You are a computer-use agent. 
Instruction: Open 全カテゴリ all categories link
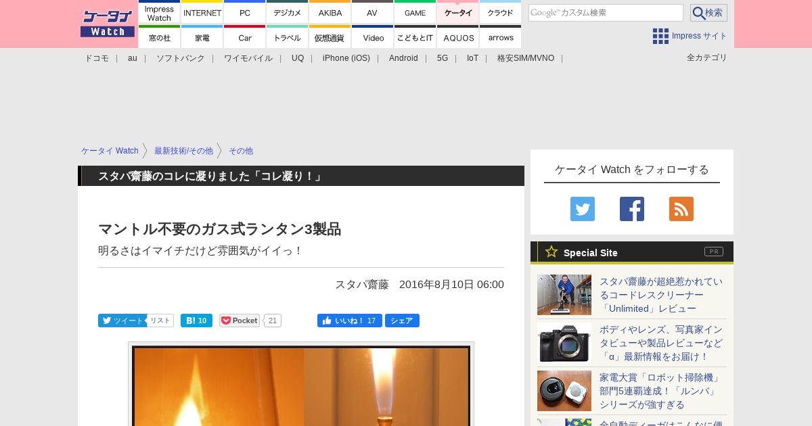tap(706, 57)
